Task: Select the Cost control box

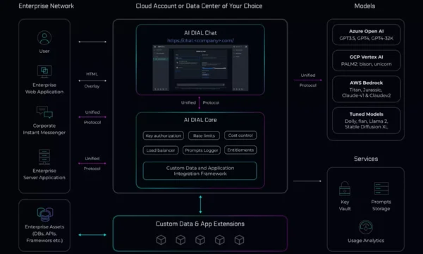Action: (x=240, y=135)
